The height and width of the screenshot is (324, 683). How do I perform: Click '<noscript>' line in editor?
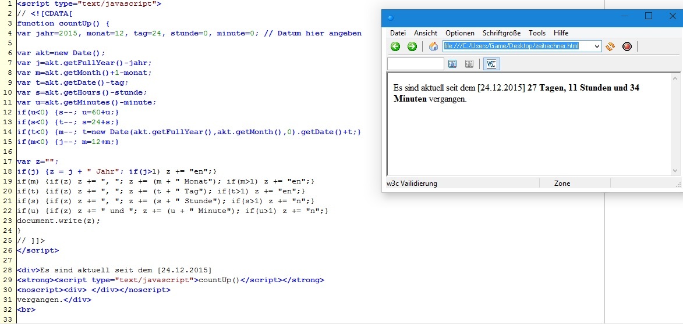[x=94, y=290]
